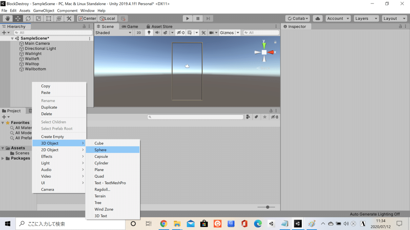Click the Scene view search field
Screen dimensions: 410x230
pyautogui.click(x=261, y=33)
